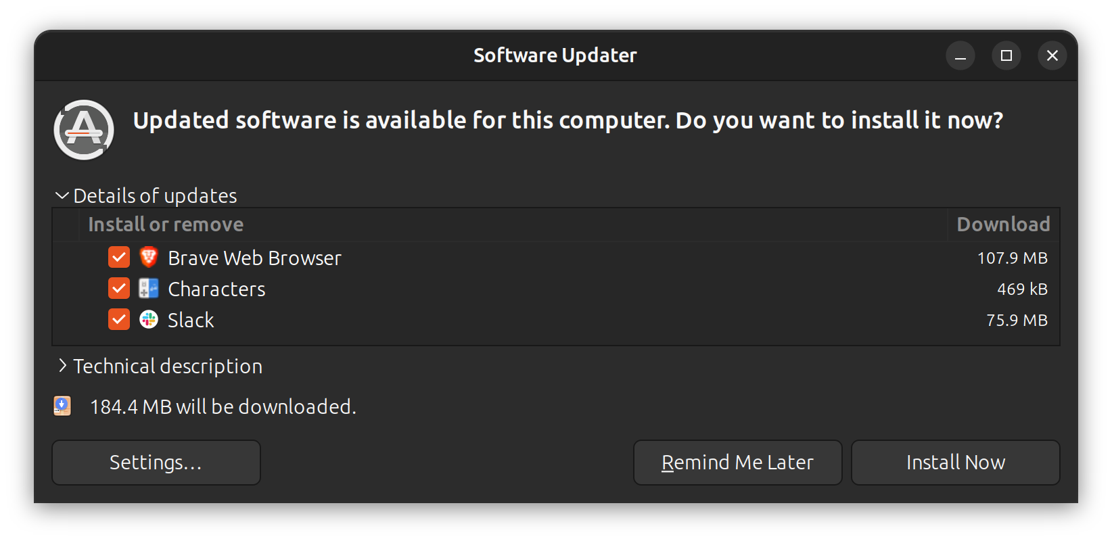1112x541 pixels.
Task: Click the Slack app icon
Action: pos(149,319)
